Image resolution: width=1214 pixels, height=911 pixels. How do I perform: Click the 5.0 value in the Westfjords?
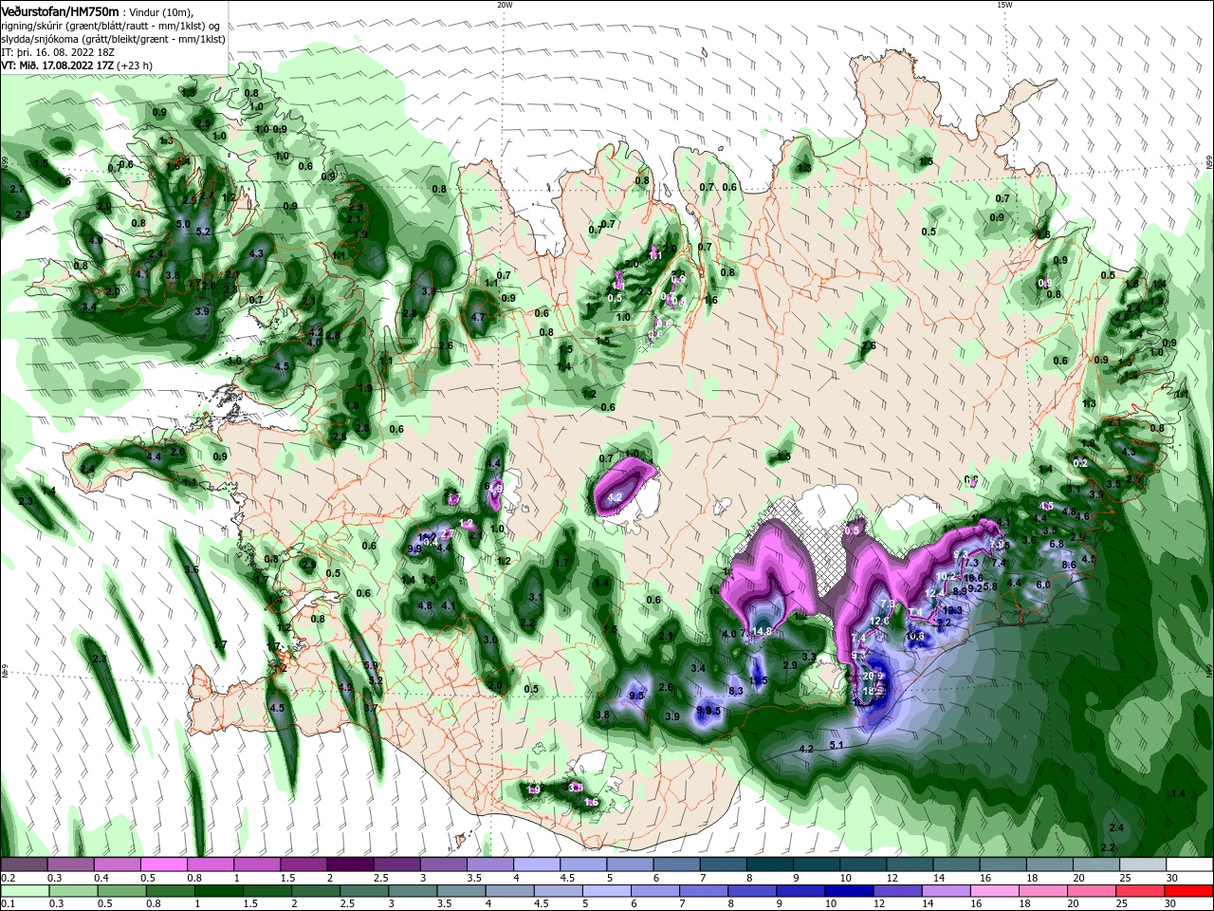pos(183,224)
